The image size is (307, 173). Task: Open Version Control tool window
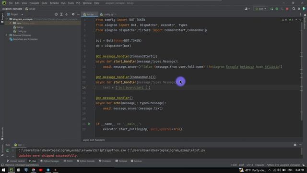click(16, 161)
